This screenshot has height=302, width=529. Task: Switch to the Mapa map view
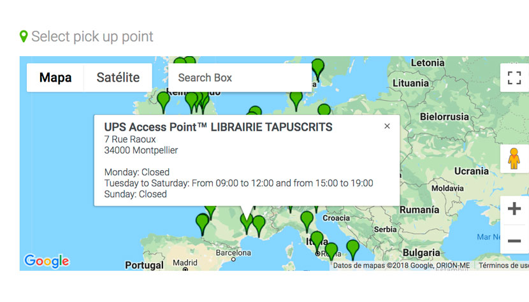pos(55,78)
